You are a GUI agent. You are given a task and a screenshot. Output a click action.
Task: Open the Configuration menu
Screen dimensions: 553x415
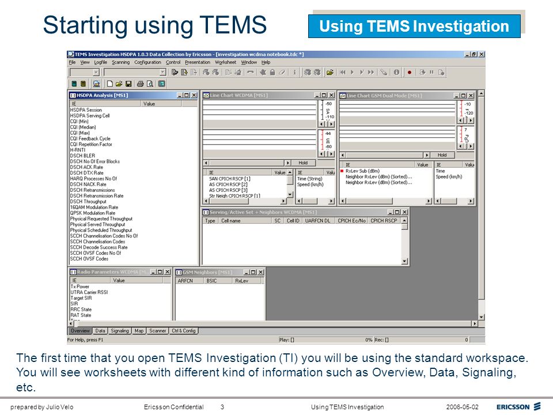point(147,62)
